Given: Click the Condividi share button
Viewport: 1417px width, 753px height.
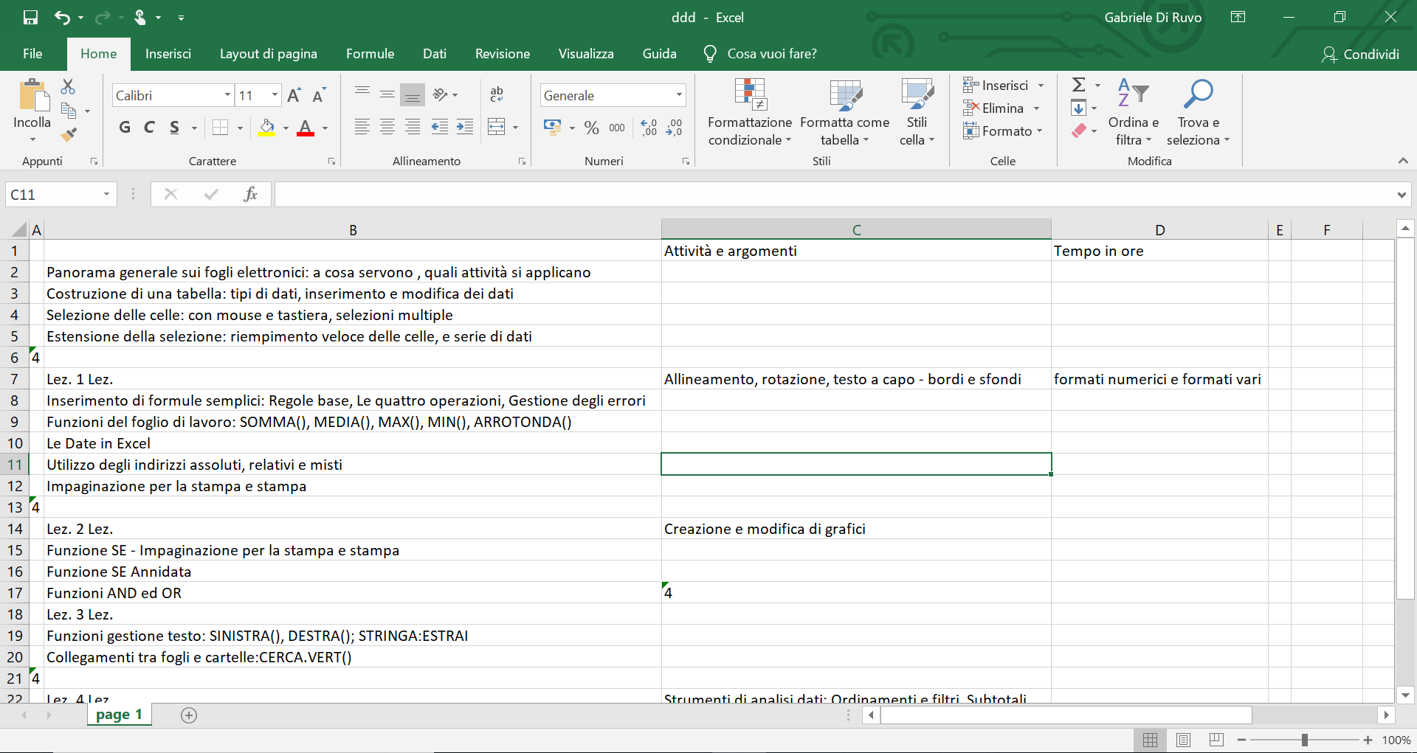Looking at the screenshot, I should click(x=1360, y=54).
